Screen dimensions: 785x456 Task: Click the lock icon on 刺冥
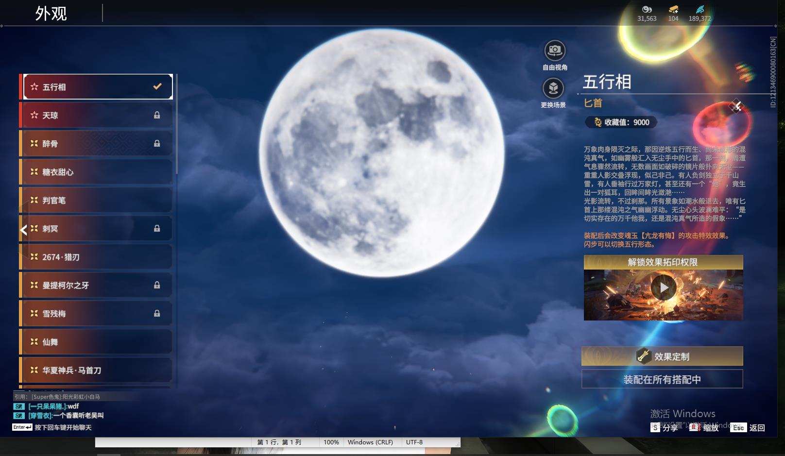click(157, 228)
